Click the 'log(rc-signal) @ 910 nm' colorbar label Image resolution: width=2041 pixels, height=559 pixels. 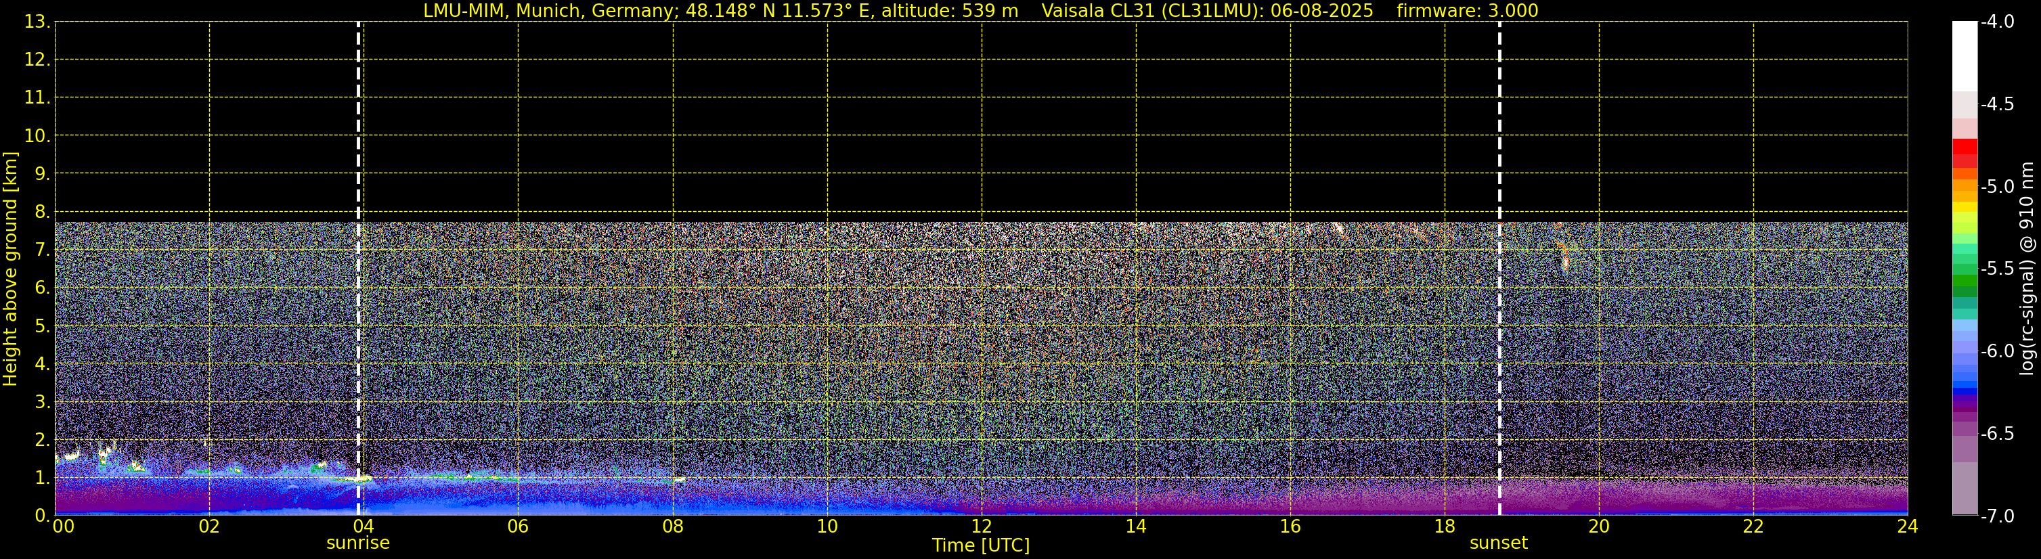pyautogui.click(x=2028, y=269)
